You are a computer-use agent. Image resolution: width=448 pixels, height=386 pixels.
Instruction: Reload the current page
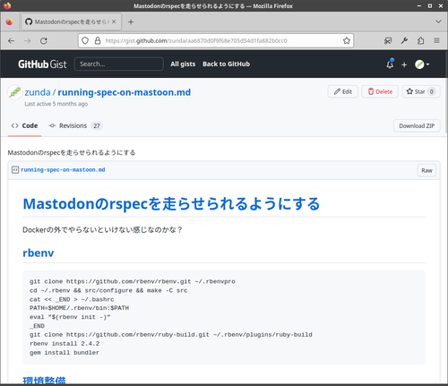pyautogui.click(x=44, y=41)
